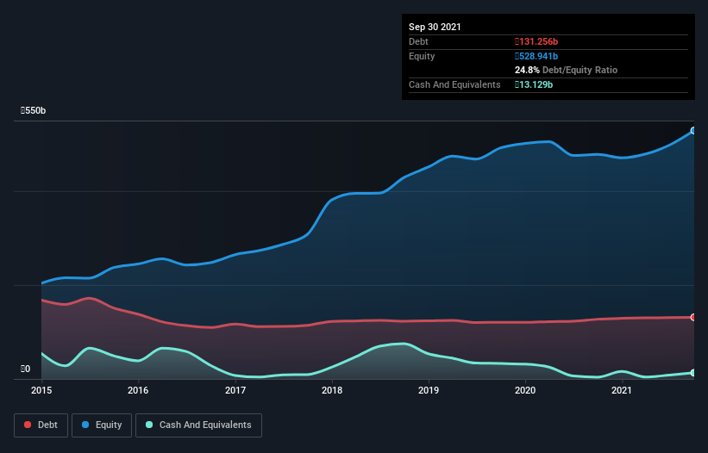Click the Sep 30 2021 tooltip date
This screenshot has width=708, height=453.
point(435,27)
